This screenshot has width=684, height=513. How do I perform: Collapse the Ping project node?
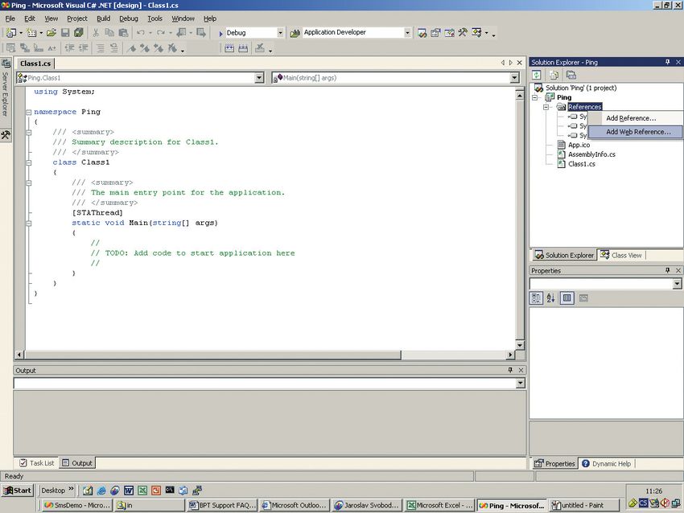click(535, 97)
